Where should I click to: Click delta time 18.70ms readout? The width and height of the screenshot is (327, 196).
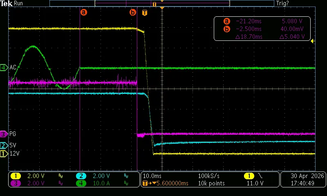coord(249,37)
